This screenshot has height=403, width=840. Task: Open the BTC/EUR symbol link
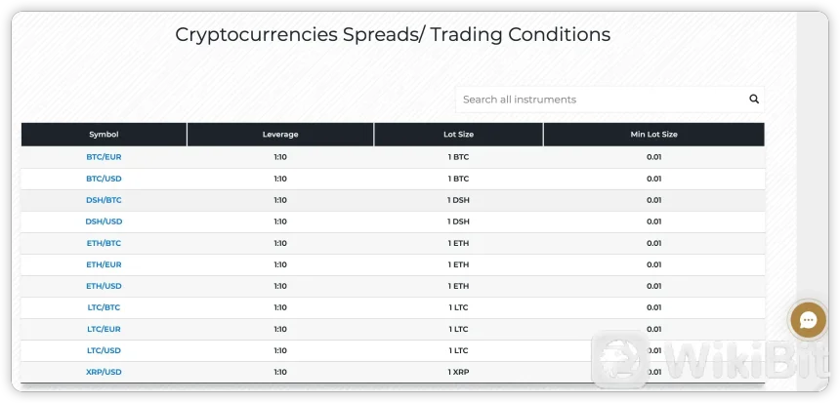click(x=104, y=157)
